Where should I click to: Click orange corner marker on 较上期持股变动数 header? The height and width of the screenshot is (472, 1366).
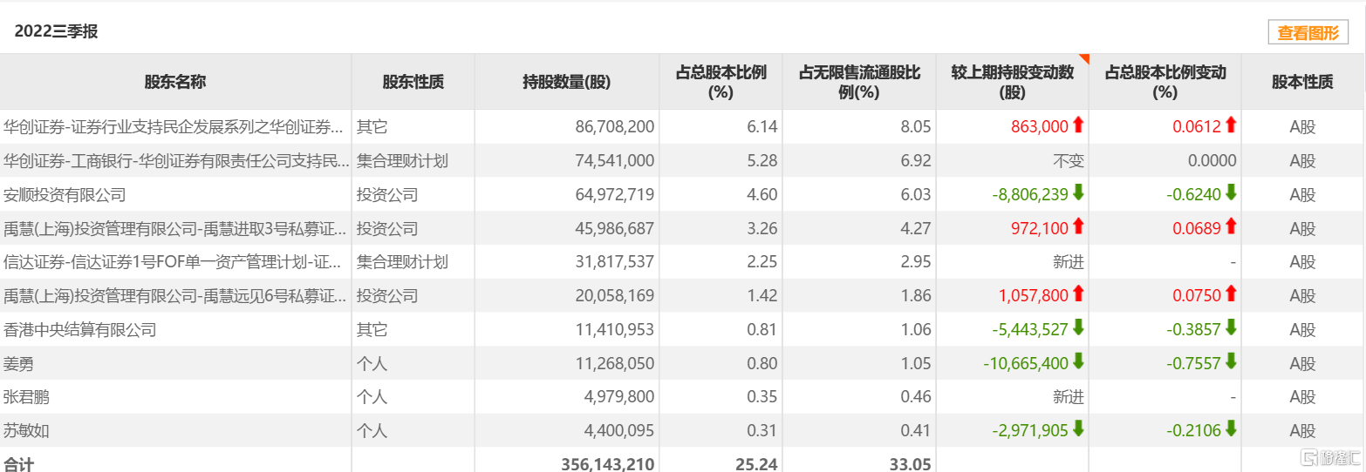point(1084,58)
